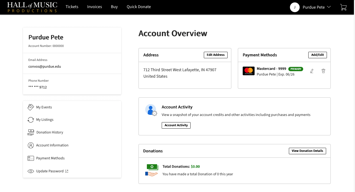The height and width of the screenshot is (192, 355).
Task: Click the Edit Address button
Action: pyautogui.click(x=216, y=55)
